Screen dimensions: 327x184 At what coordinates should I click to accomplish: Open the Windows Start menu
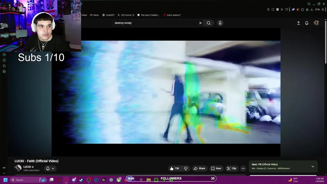[x=5, y=180]
